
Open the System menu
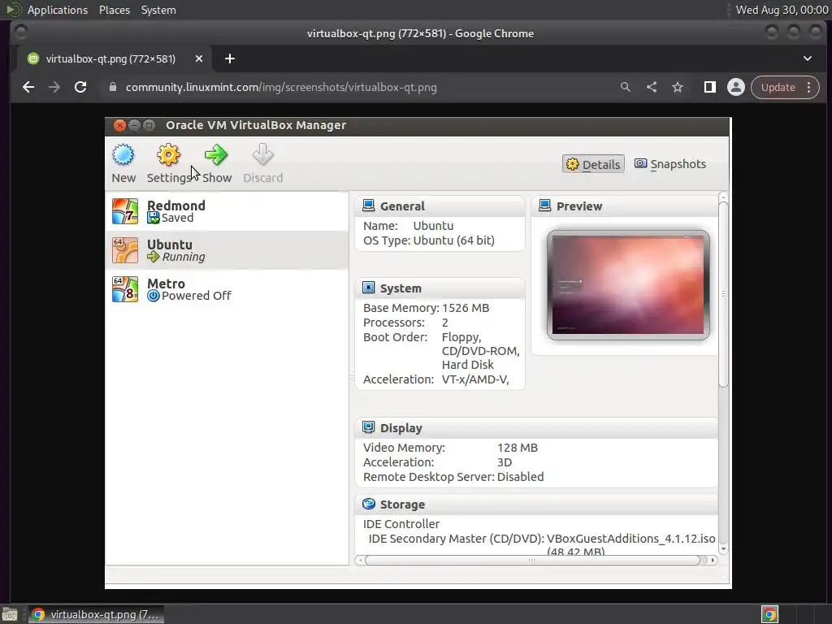pyautogui.click(x=158, y=10)
